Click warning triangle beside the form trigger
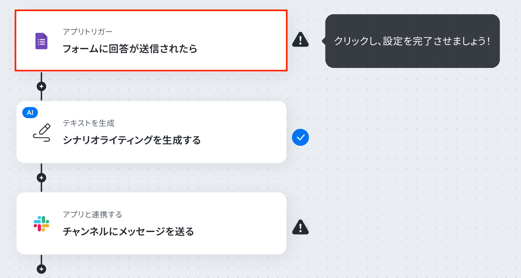Viewport: 521px width, 278px height. [300, 40]
